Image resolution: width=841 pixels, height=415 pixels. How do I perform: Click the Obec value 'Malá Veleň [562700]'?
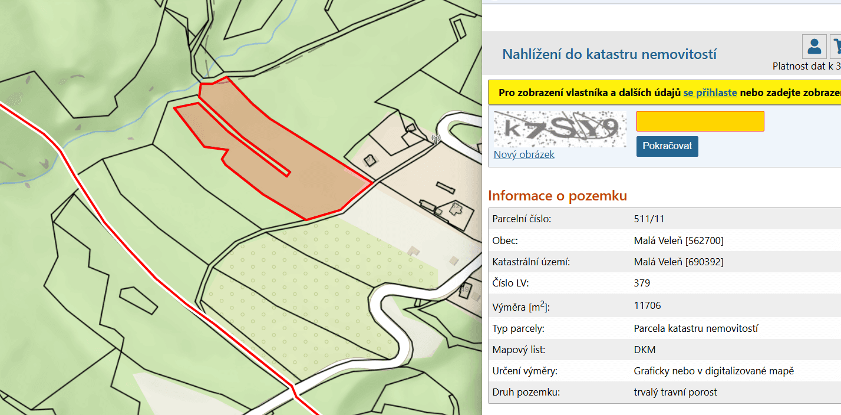pos(678,241)
